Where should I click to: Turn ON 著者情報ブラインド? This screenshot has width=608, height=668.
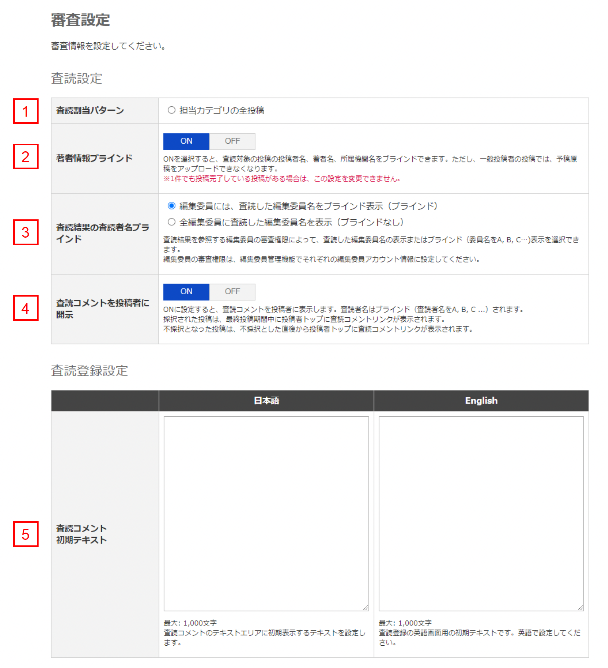pos(186,141)
